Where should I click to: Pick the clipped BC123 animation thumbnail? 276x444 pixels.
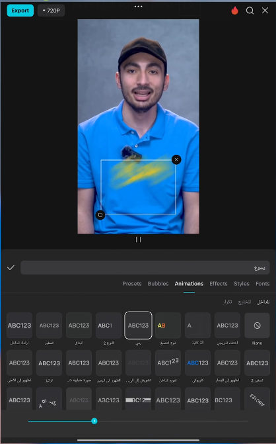[227, 399]
